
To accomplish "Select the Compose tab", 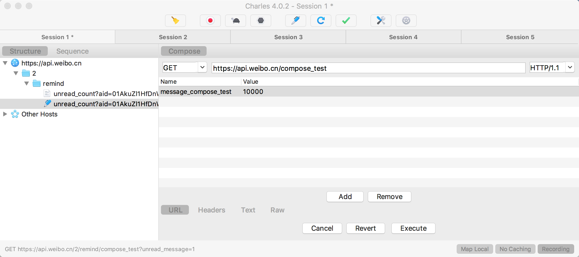I will click(x=184, y=51).
